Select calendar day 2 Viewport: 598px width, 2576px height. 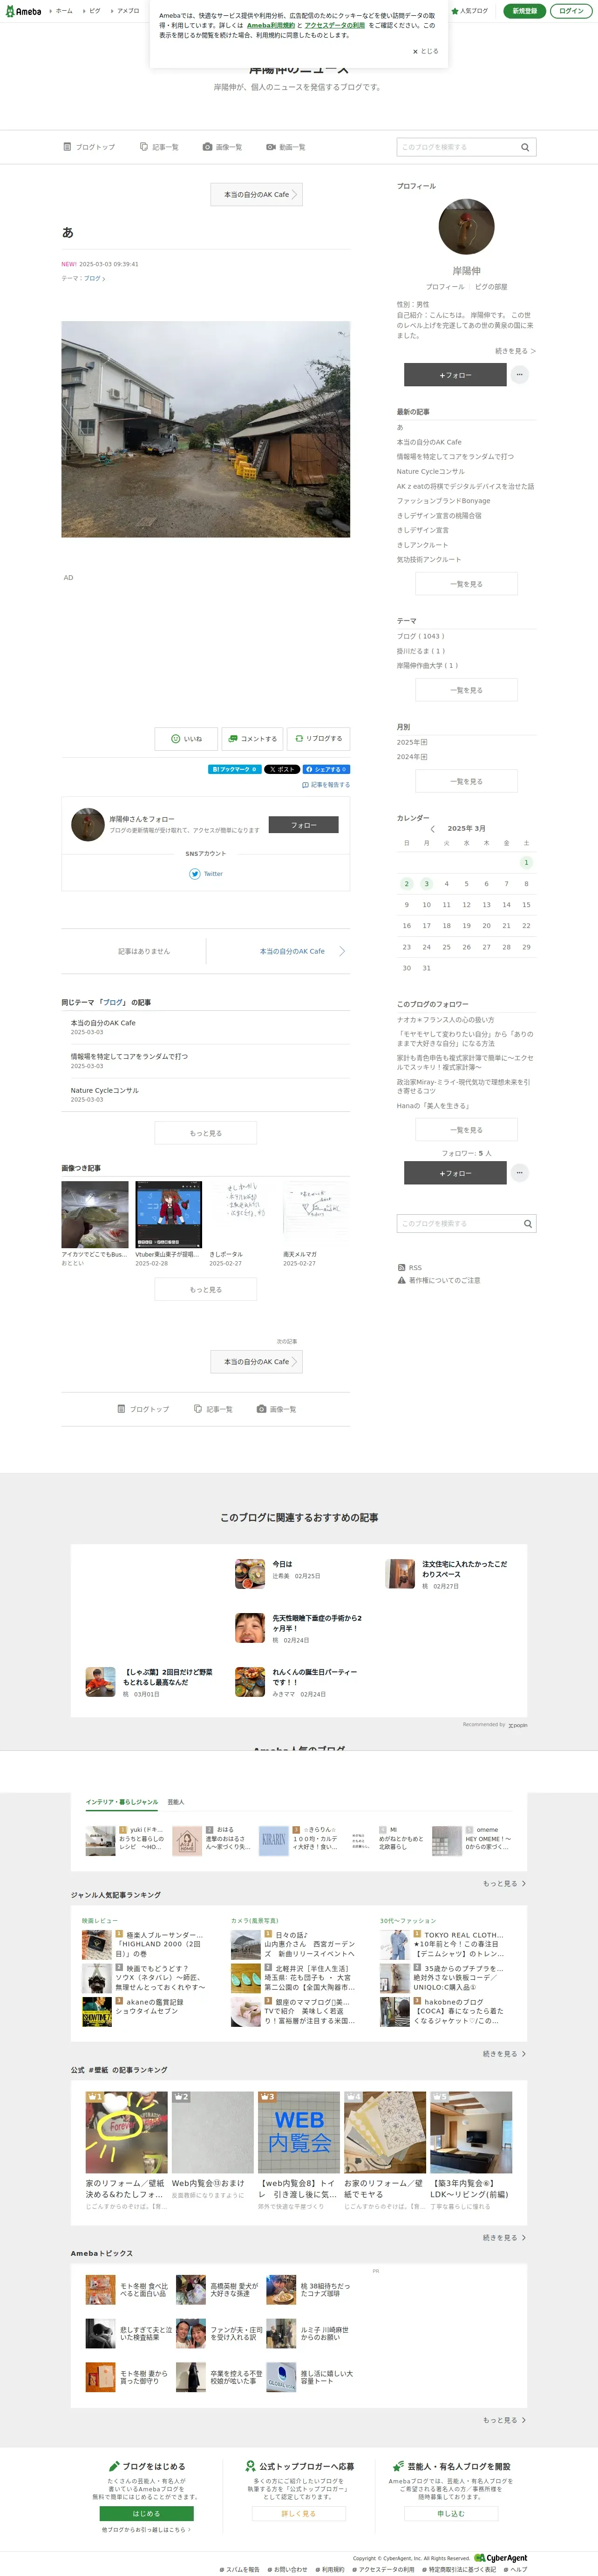406,884
